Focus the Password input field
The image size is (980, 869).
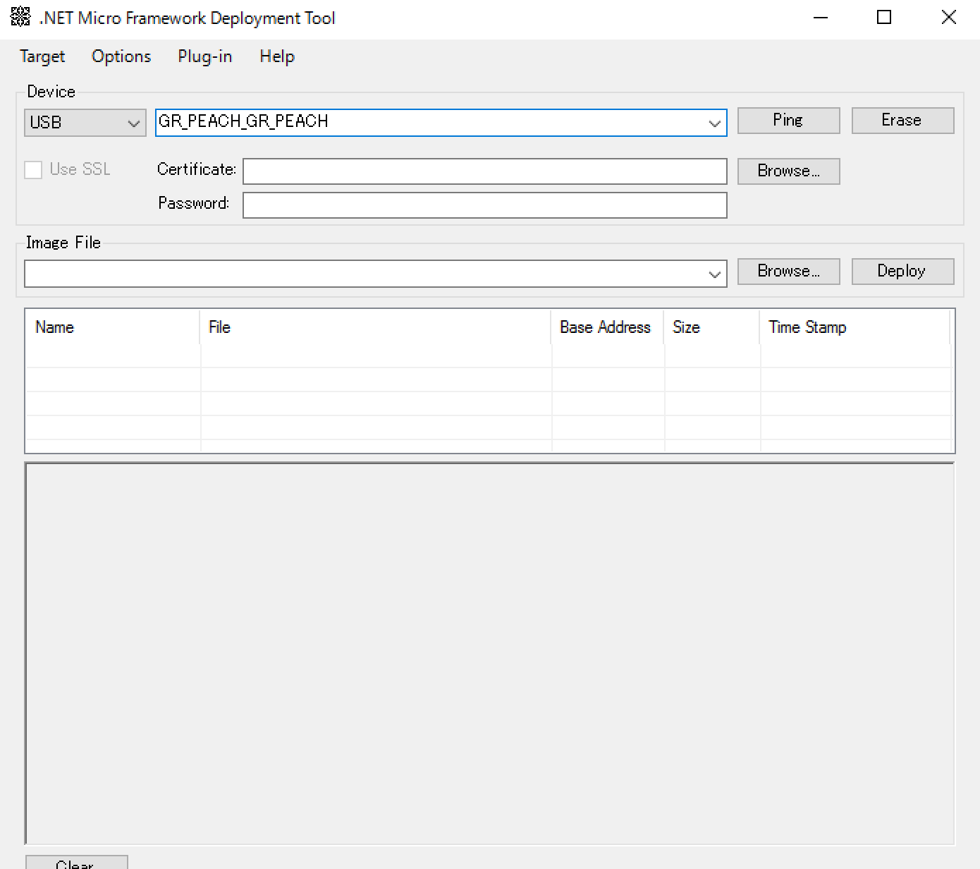(x=484, y=205)
